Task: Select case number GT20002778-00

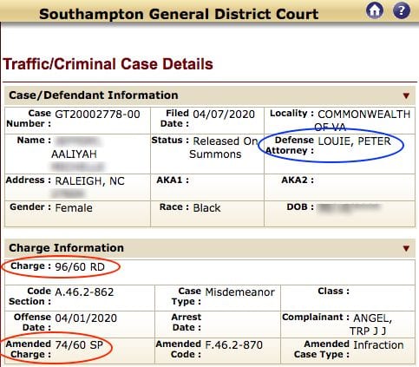Action: (97, 115)
